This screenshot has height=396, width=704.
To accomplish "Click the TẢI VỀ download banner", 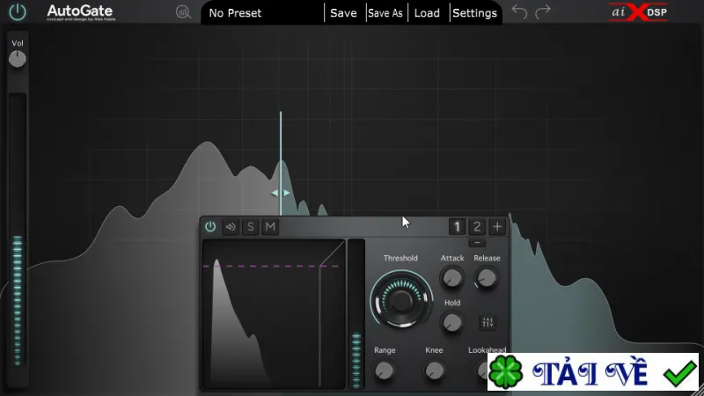I will (593, 372).
